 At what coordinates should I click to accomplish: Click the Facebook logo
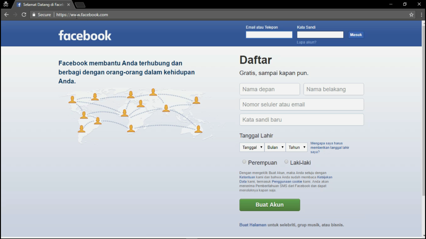click(85, 35)
